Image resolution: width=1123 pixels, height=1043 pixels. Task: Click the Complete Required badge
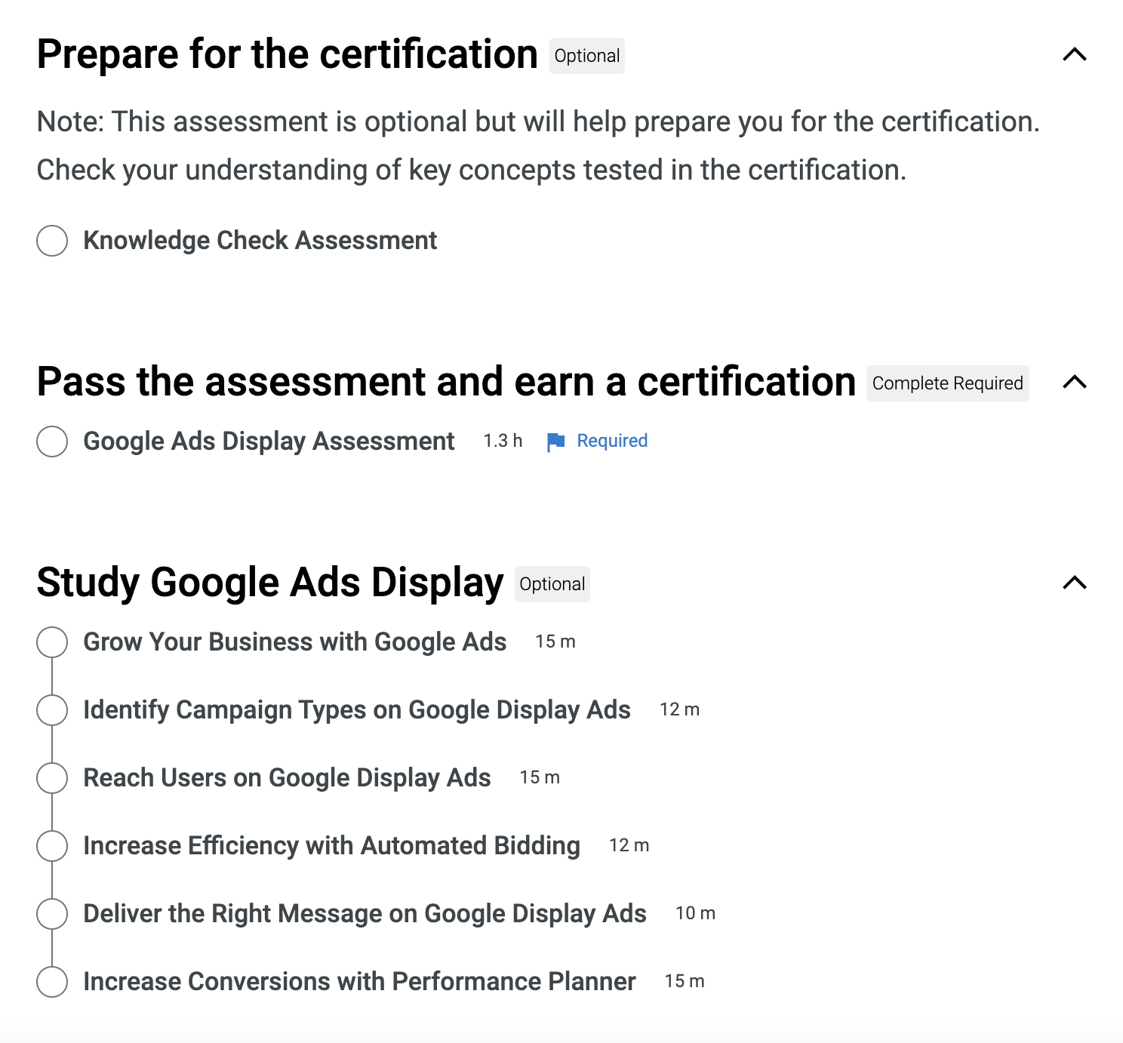pyautogui.click(x=947, y=383)
